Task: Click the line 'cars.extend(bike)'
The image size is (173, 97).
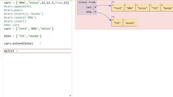Action: [18, 43]
